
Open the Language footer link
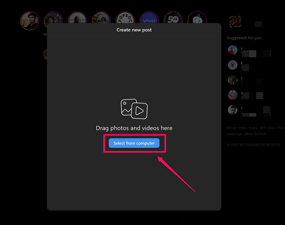[234, 134]
